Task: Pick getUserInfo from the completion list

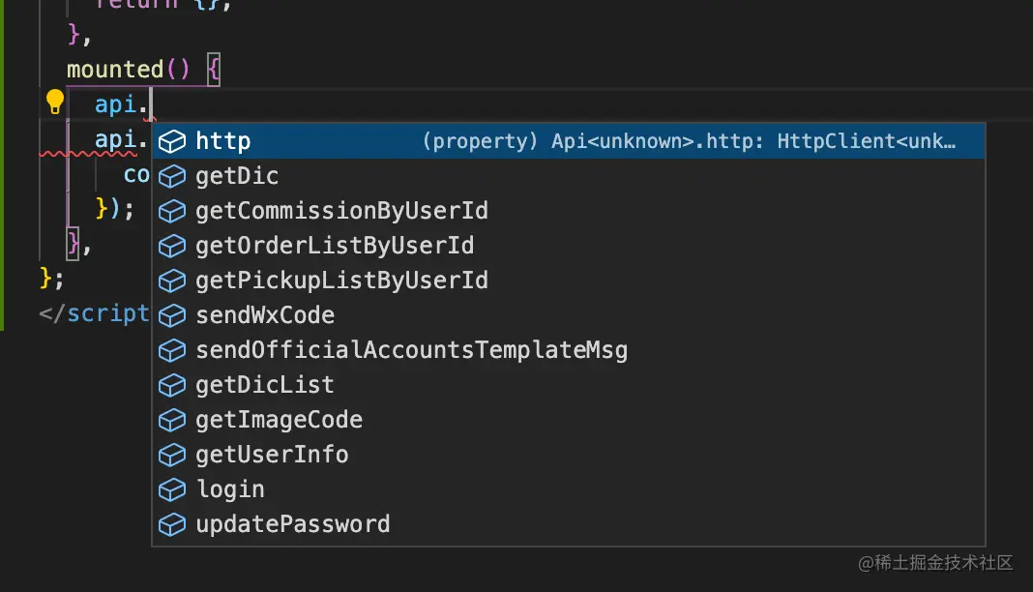Action: coord(272,455)
